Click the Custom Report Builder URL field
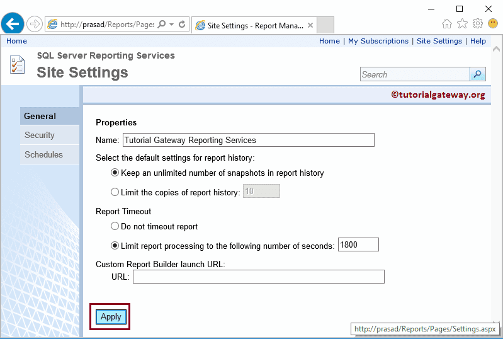This screenshot has height=339, width=503. (x=259, y=277)
